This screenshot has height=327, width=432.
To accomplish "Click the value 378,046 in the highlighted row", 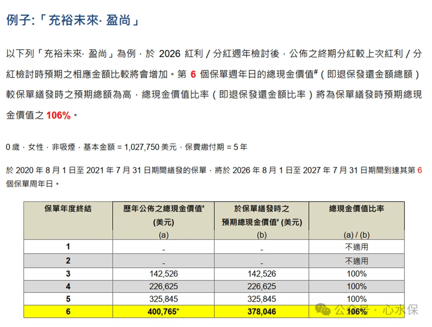I will (262, 312).
